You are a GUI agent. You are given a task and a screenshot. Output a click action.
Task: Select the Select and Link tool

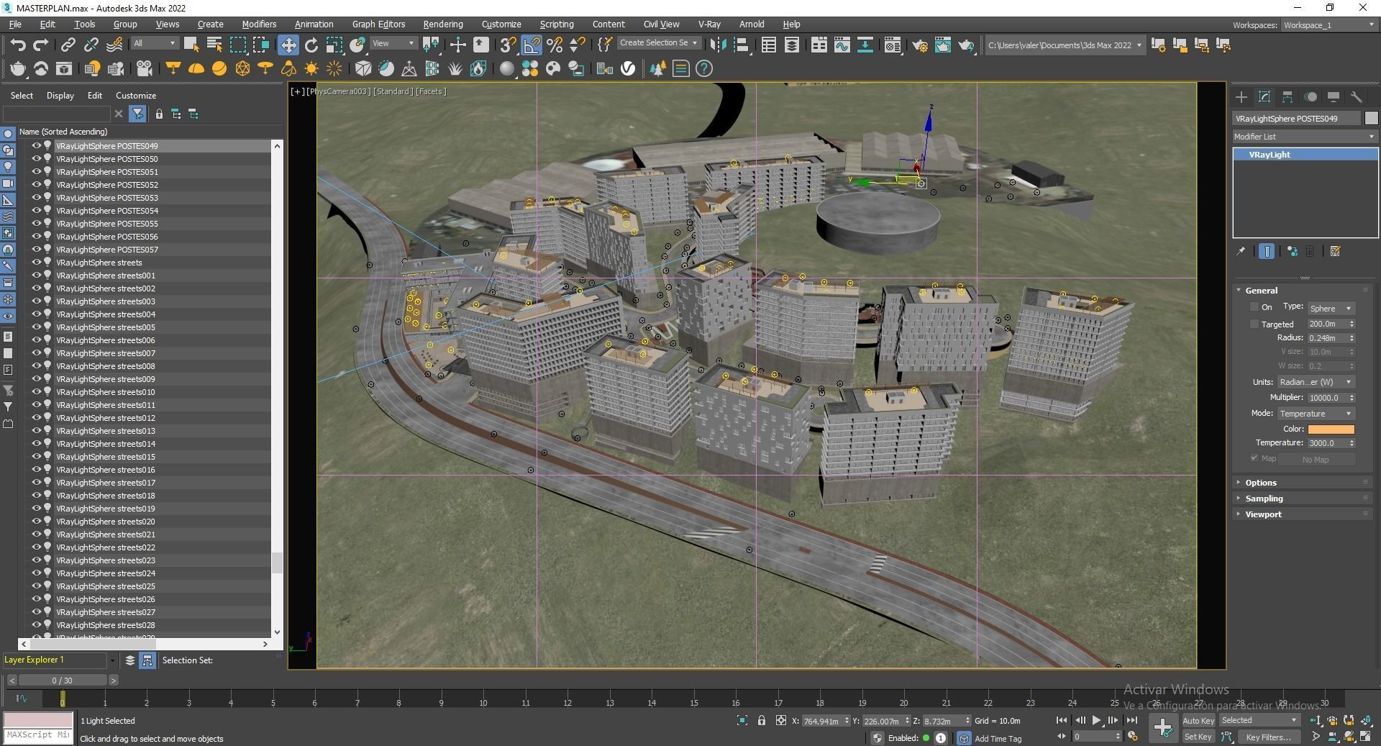pos(68,45)
